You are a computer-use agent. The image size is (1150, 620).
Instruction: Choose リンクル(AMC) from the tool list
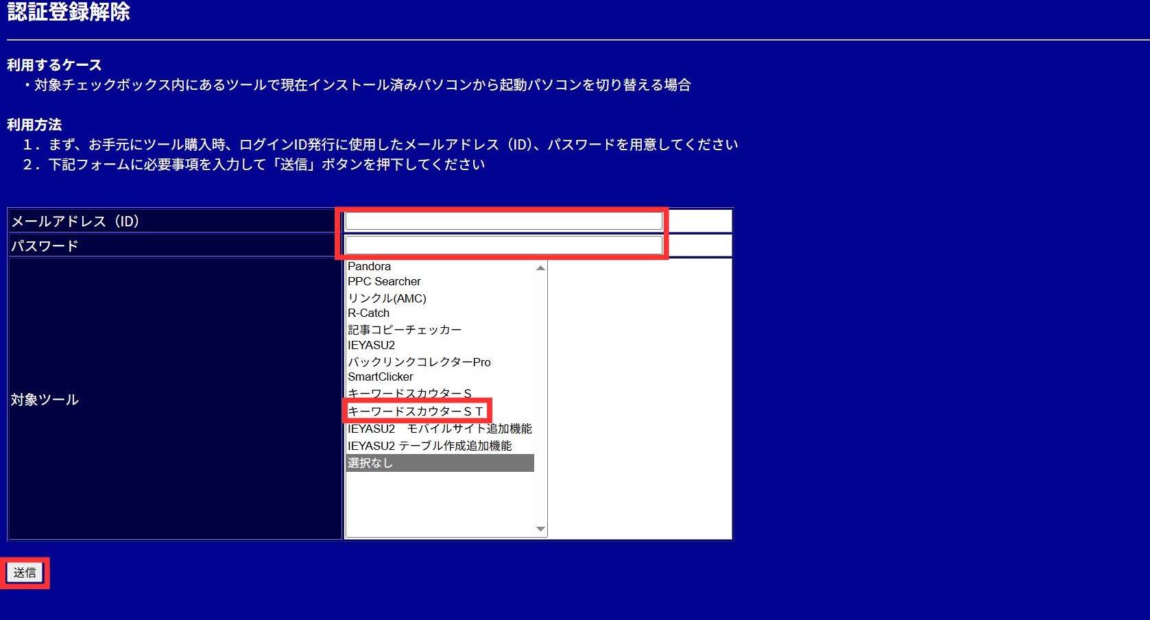387,298
